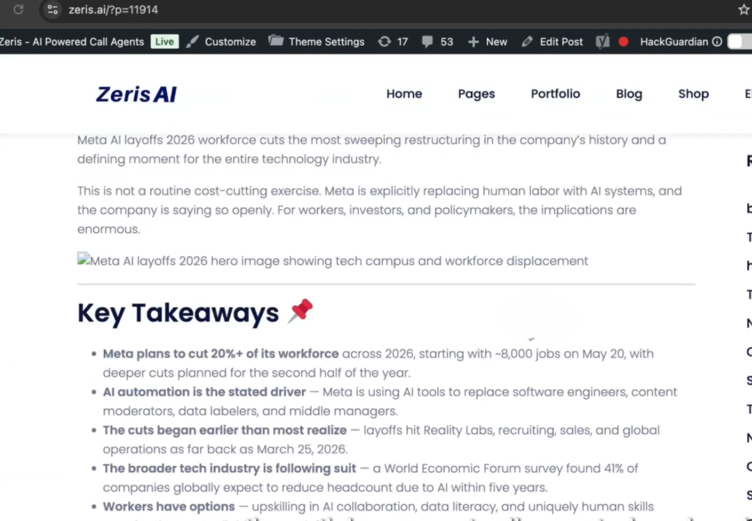Screen dimensions: 752x521
Task: Click the red status dot in admin bar
Action: point(623,42)
